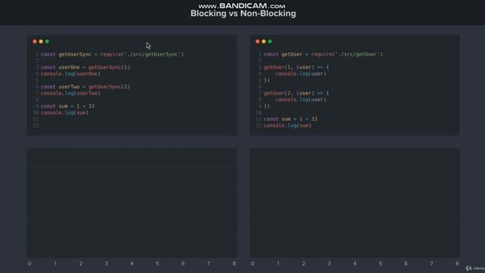Select the line 'const userOne = getUserSync(1)'

coord(86,67)
